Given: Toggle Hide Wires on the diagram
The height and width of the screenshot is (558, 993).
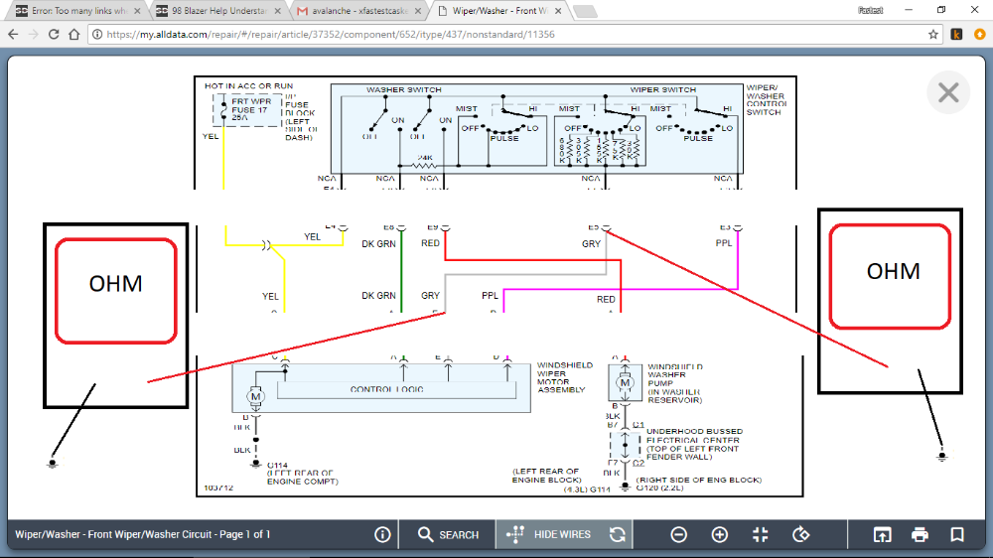Looking at the screenshot, I should [x=551, y=534].
